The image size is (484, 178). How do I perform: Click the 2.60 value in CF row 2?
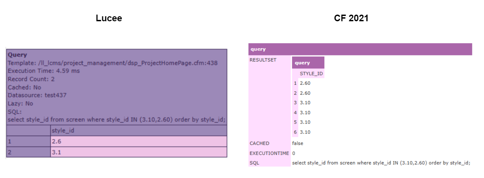[305, 93]
